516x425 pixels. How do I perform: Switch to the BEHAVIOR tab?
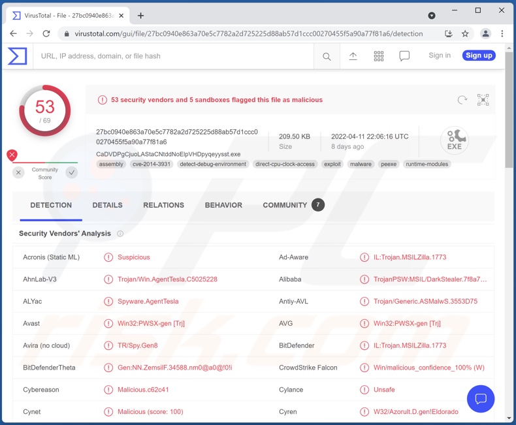223,205
